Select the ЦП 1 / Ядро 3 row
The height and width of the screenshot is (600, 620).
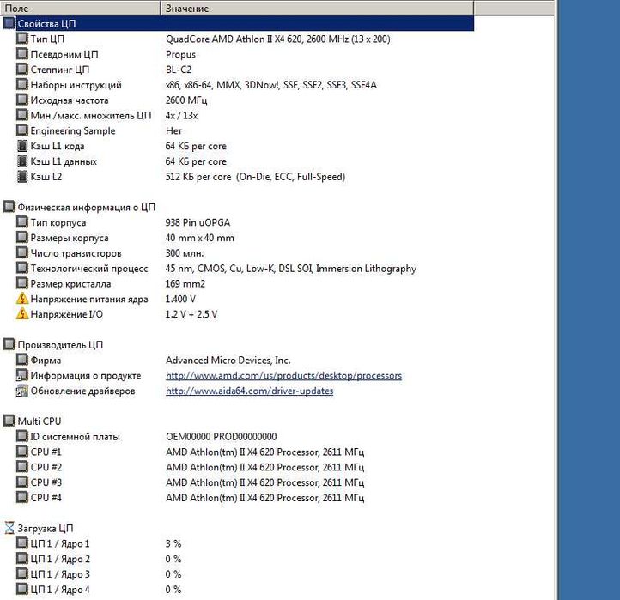(x=237, y=574)
